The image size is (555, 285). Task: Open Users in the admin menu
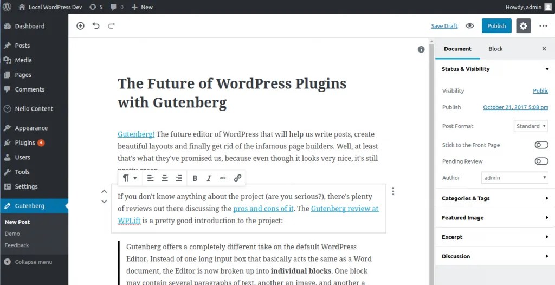(34, 157)
